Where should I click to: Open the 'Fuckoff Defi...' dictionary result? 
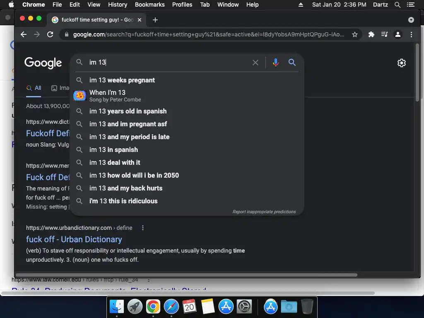click(x=48, y=133)
